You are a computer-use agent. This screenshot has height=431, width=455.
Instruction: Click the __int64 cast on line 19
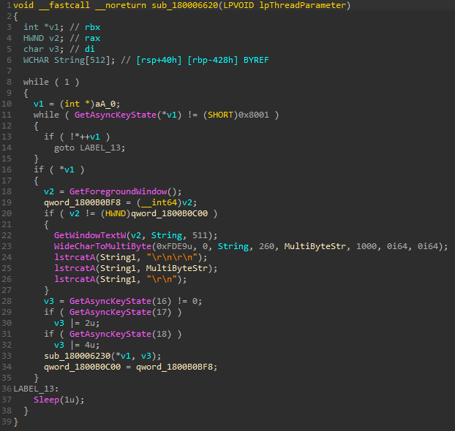click(159, 202)
